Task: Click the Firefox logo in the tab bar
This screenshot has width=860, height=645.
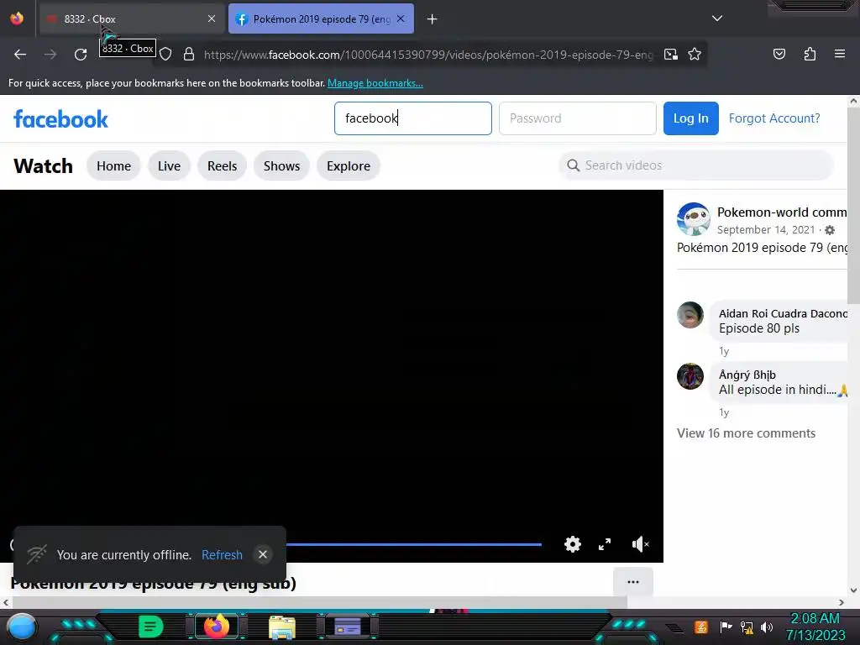Action: (17, 18)
